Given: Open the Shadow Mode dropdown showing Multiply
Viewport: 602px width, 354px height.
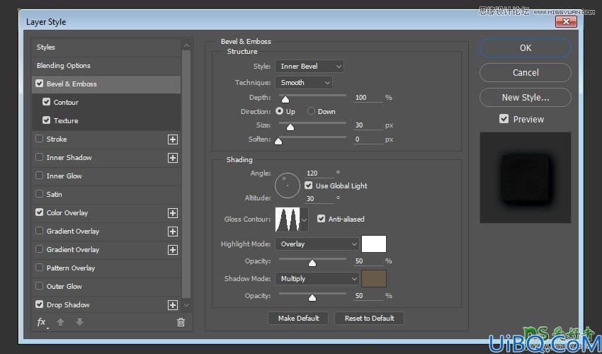Looking at the screenshot, I should (317, 279).
